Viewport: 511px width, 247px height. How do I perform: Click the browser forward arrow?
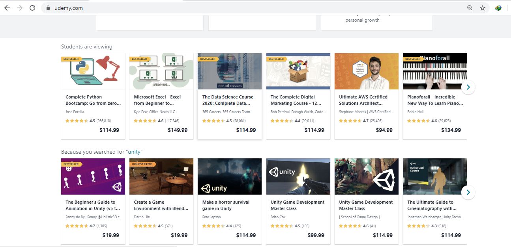coord(20,8)
